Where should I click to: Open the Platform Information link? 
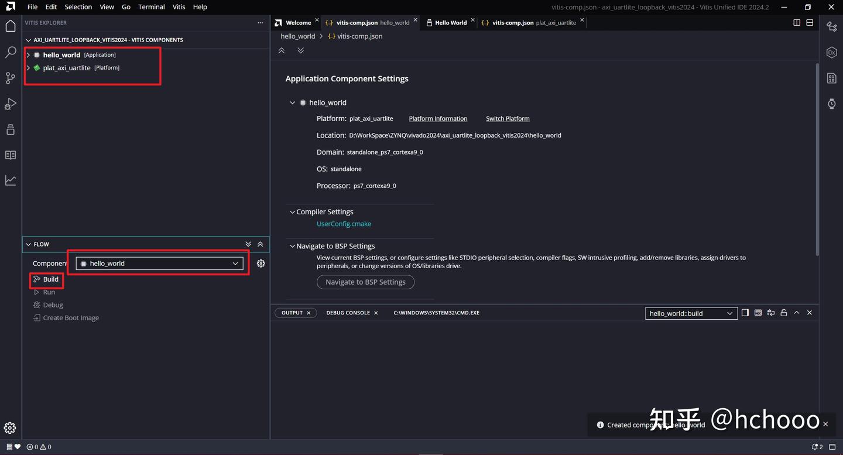[438, 118]
